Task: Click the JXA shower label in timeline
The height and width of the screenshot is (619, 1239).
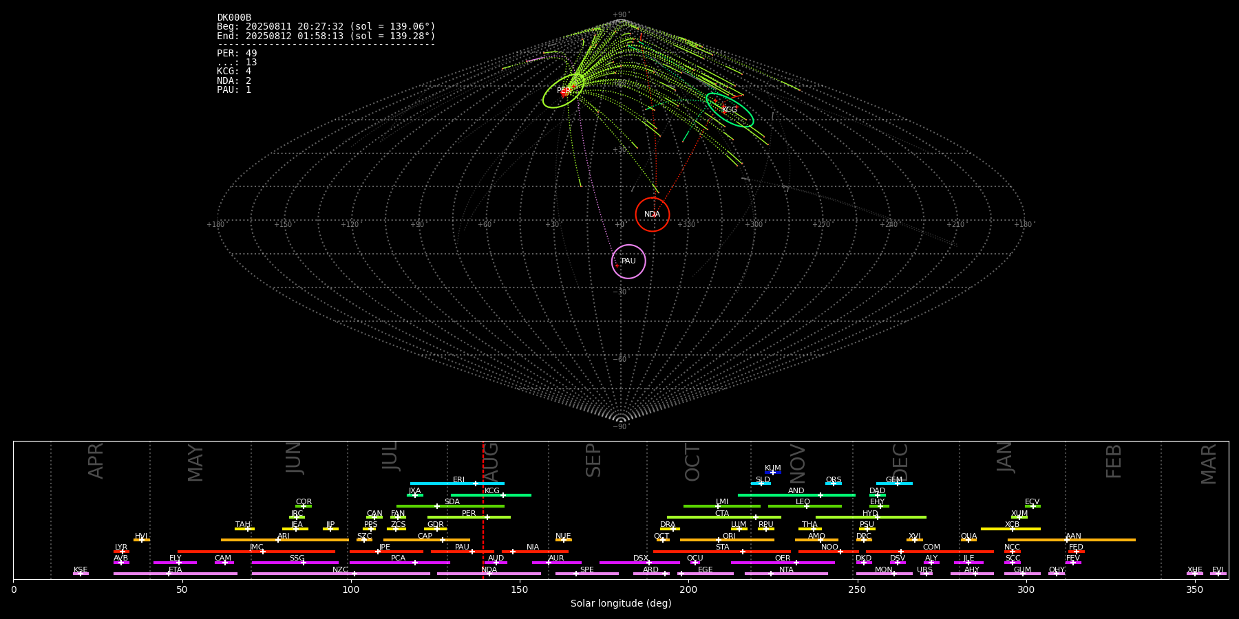Action: (x=414, y=491)
